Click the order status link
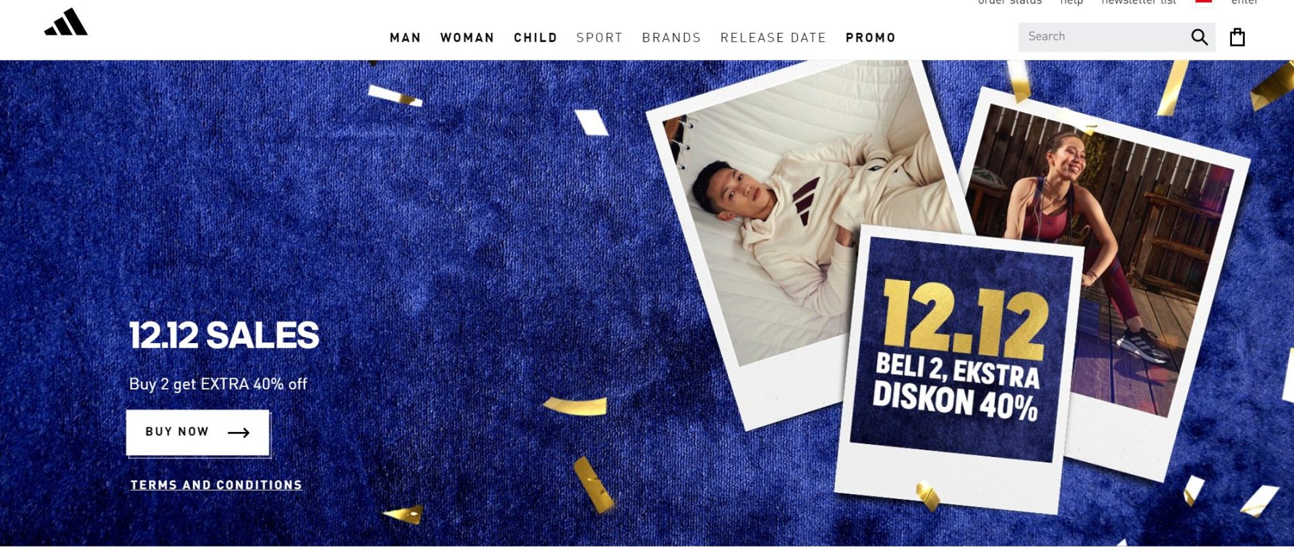This screenshot has width=1294, height=550. (1010, 2)
